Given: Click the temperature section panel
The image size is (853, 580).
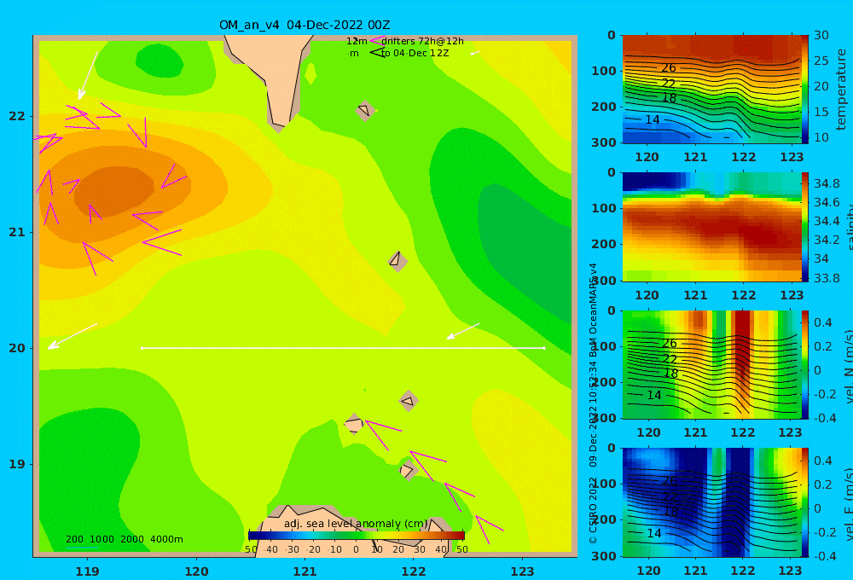Looking at the screenshot, I should [711, 90].
